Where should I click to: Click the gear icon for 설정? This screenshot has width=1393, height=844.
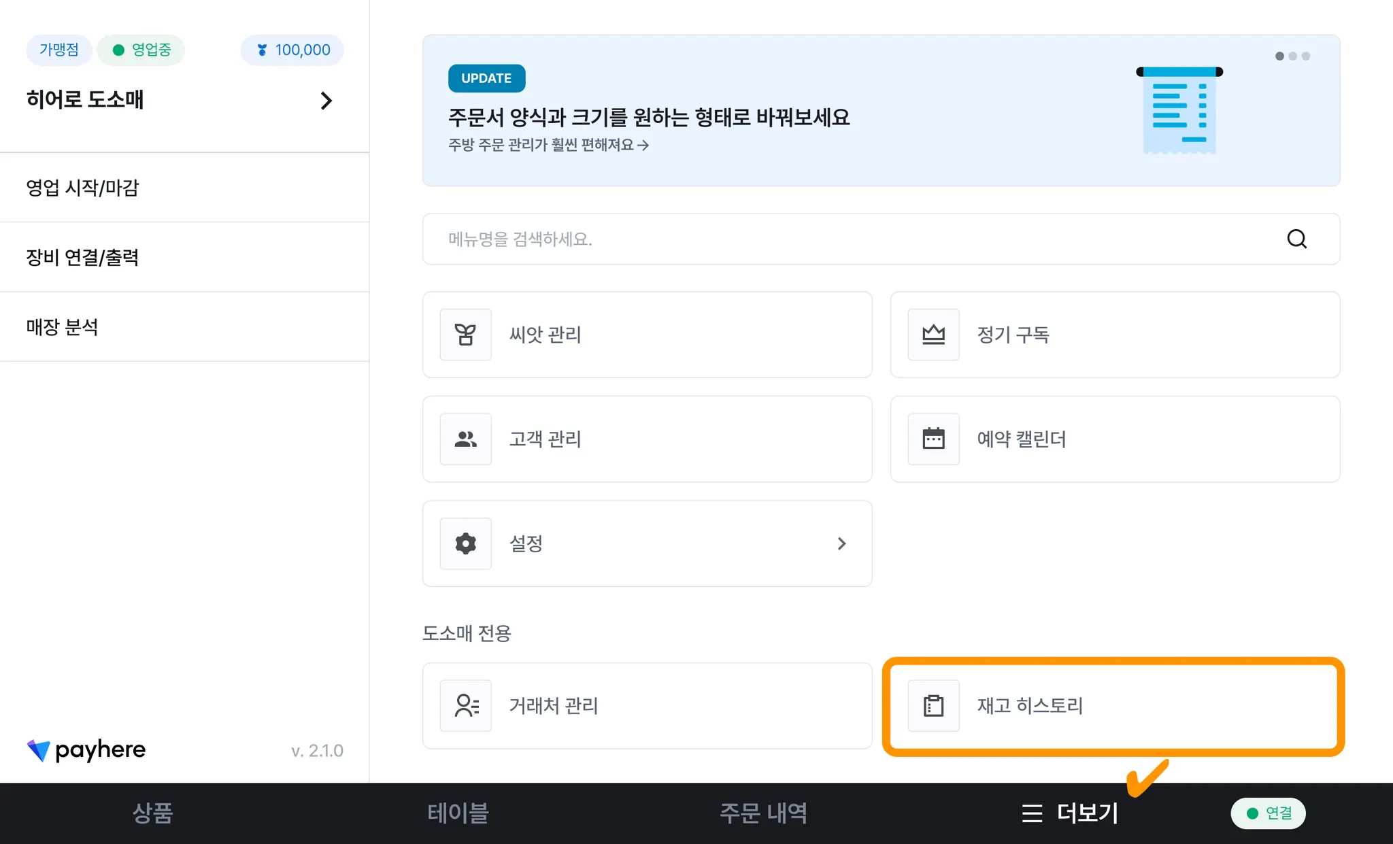pos(465,543)
